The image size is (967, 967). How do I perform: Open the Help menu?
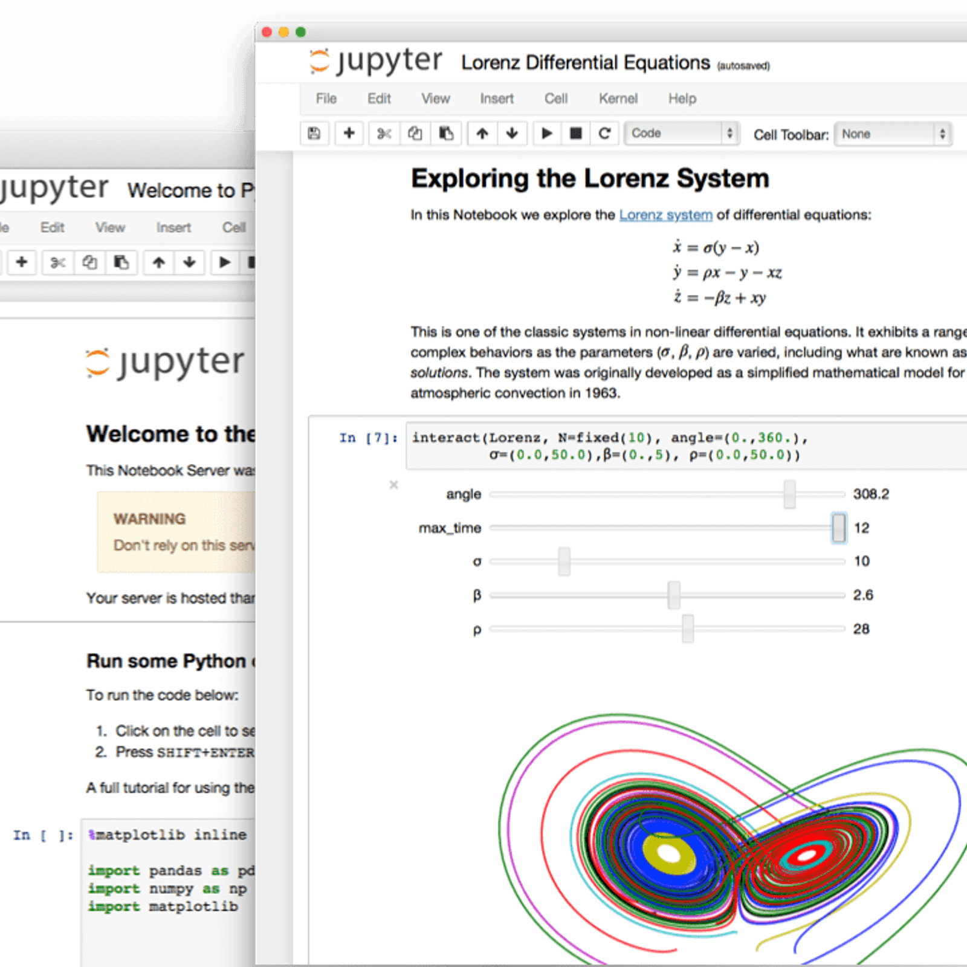point(682,99)
